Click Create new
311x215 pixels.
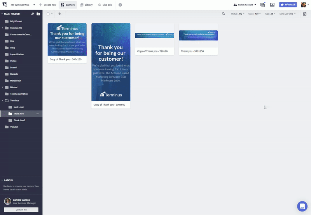tap(47, 5)
